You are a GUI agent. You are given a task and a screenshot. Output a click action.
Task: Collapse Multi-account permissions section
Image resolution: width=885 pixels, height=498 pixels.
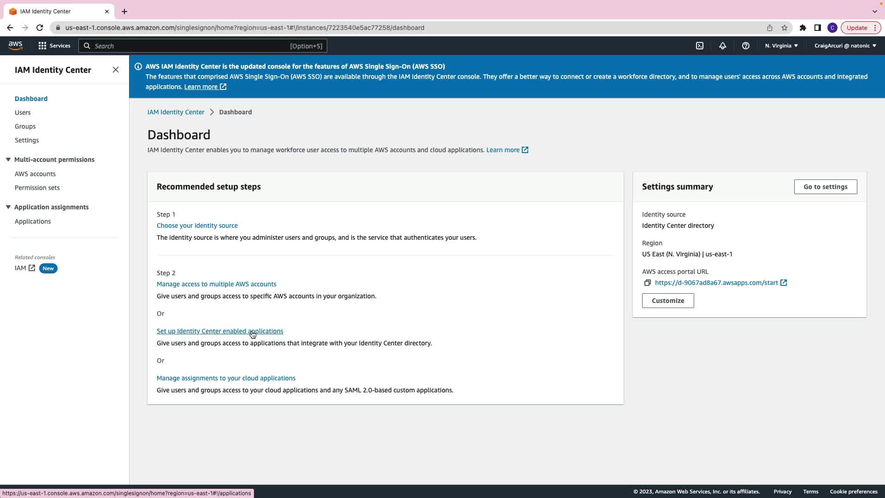[8, 160]
